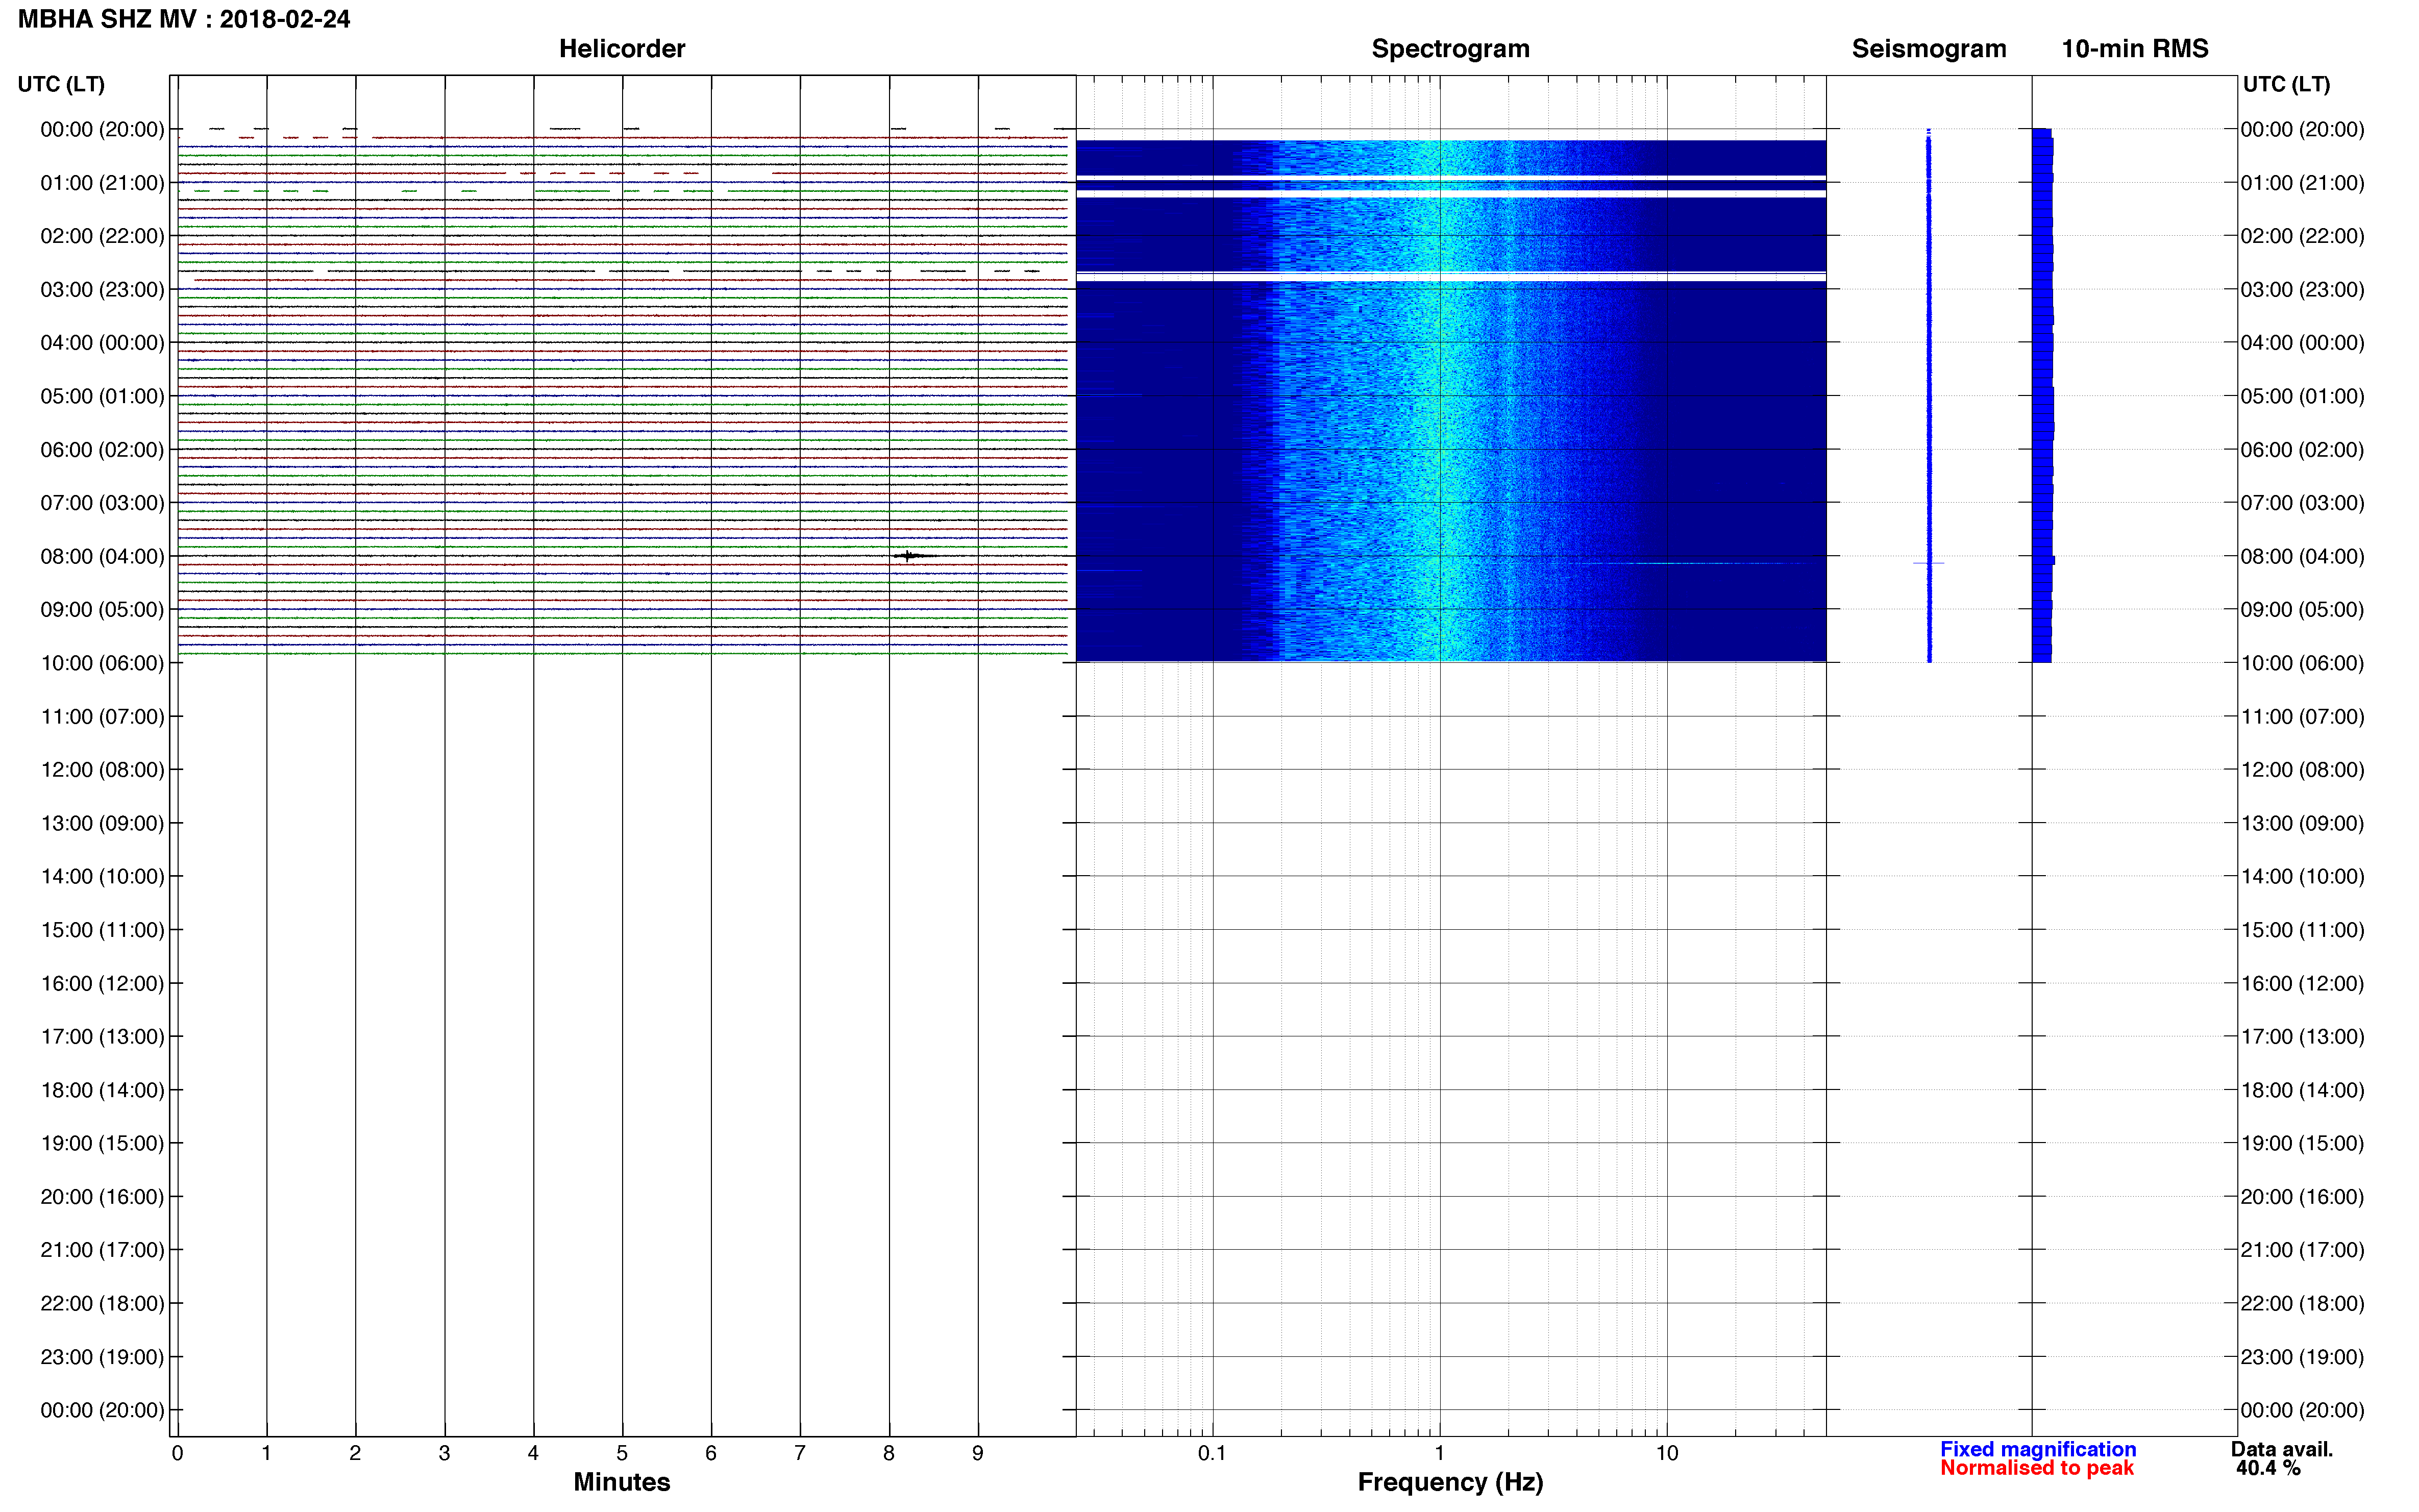This screenshot has width=2419, height=1512.
Task: Click the blue seismogram trace column
Action: [1929, 395]
